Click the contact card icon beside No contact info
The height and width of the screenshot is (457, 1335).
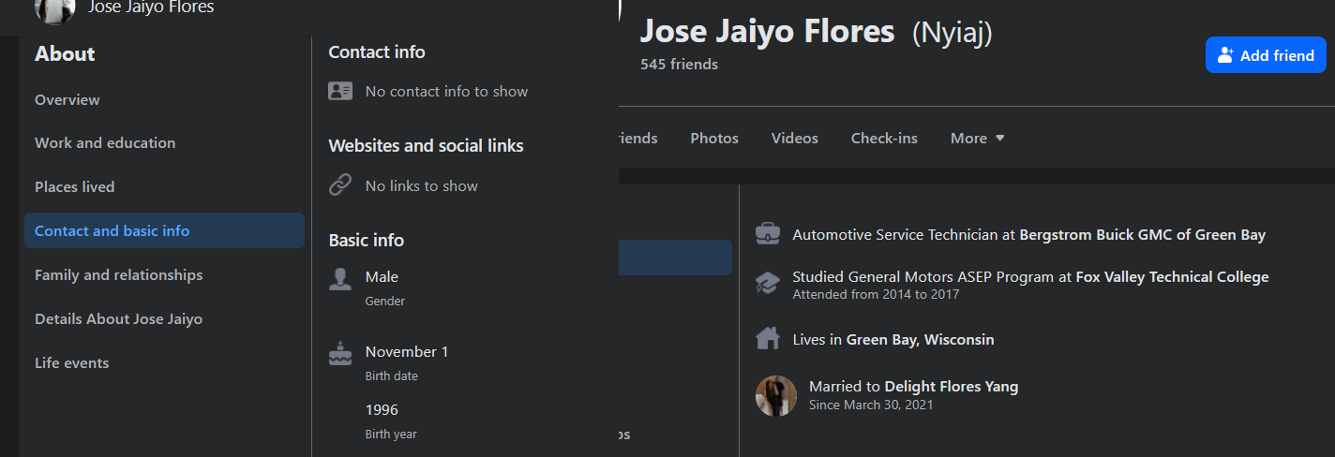[340, 91]
